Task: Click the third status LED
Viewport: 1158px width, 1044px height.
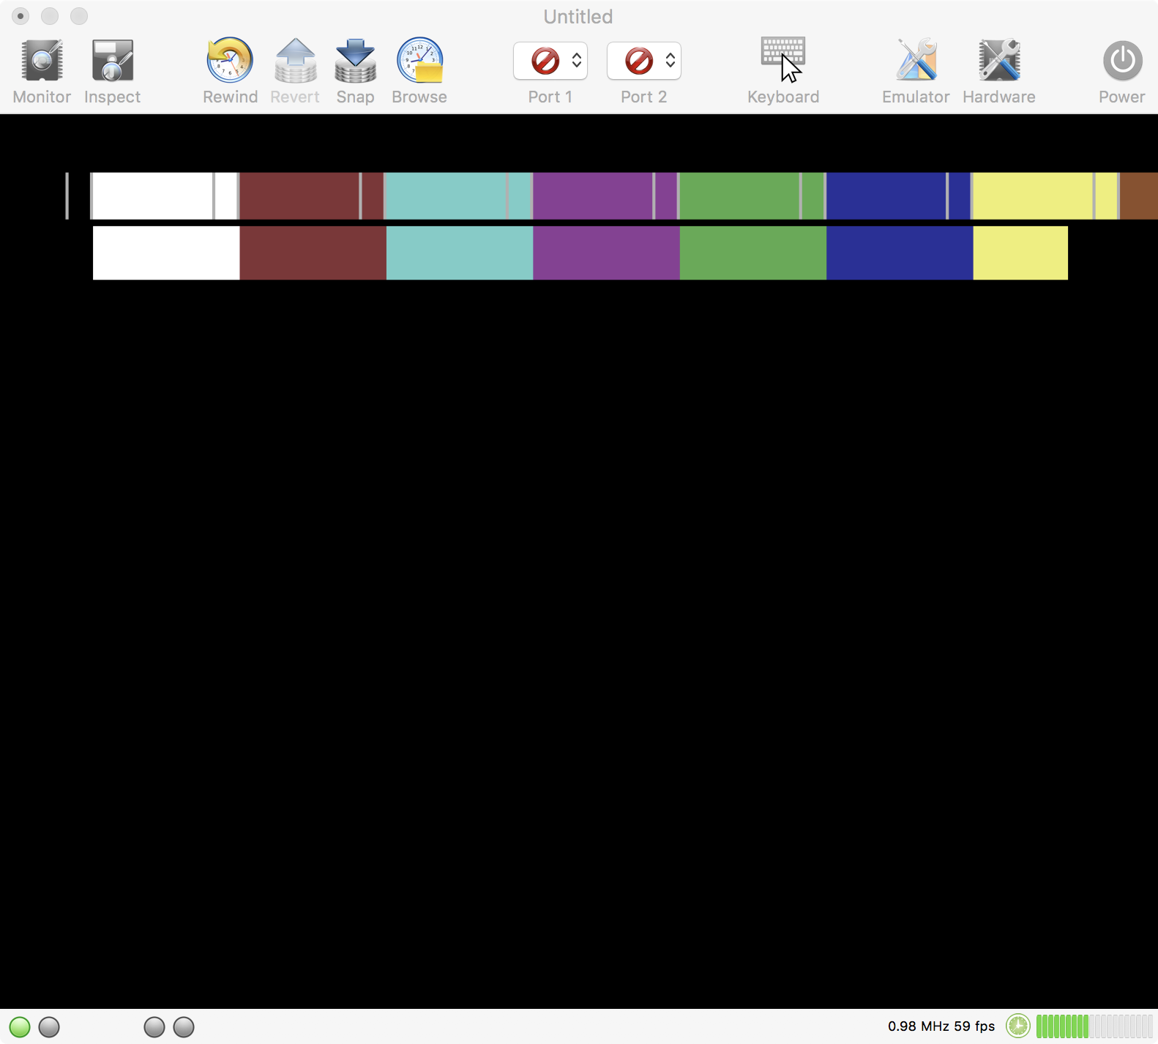Action: click(x=154, y=1027)
